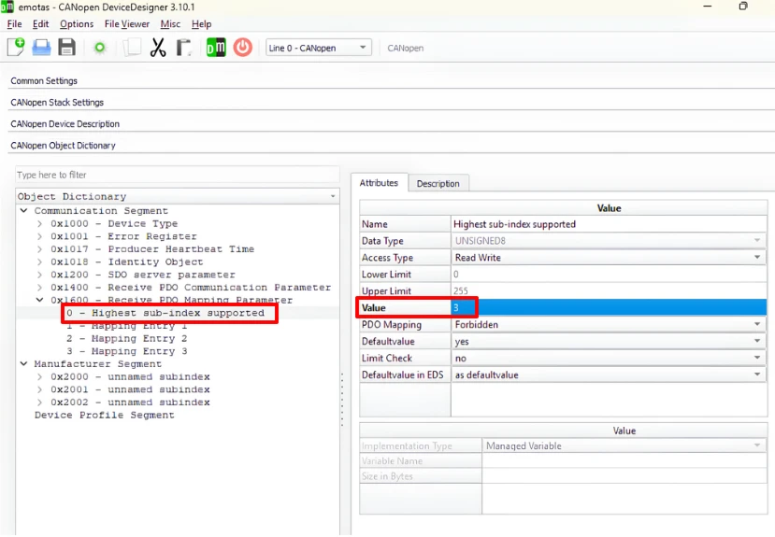
Task: Open the Defaultvalue yes dropdown
Action: [x=609, y=342]
